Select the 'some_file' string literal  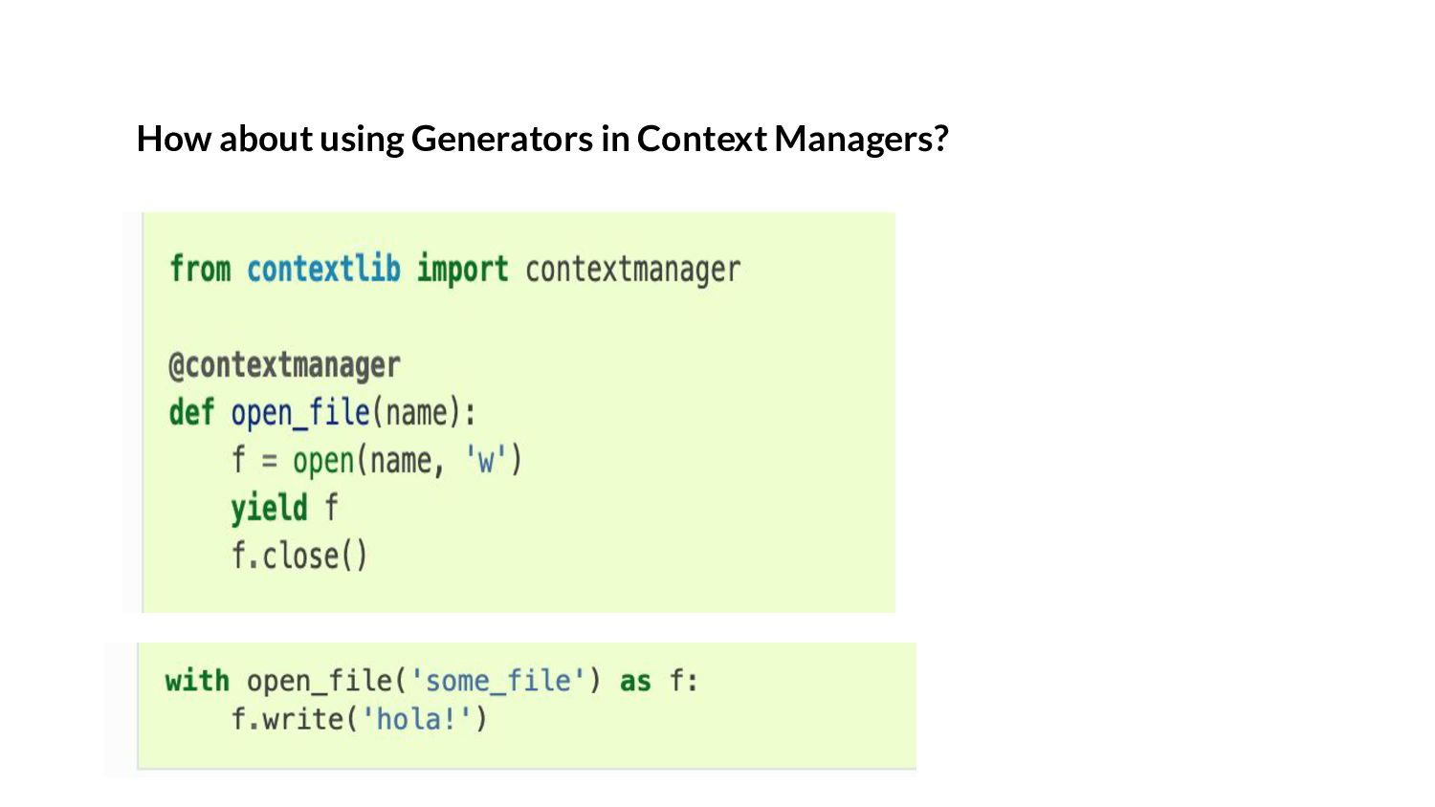497,681
